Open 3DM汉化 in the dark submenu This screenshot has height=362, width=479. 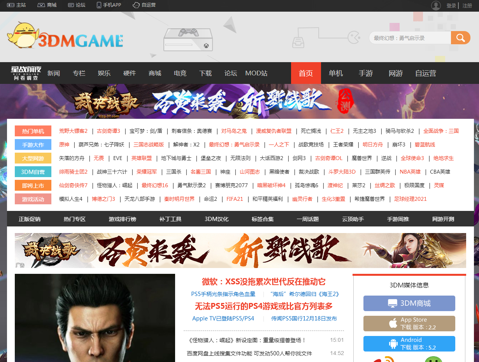click(217, 219)
